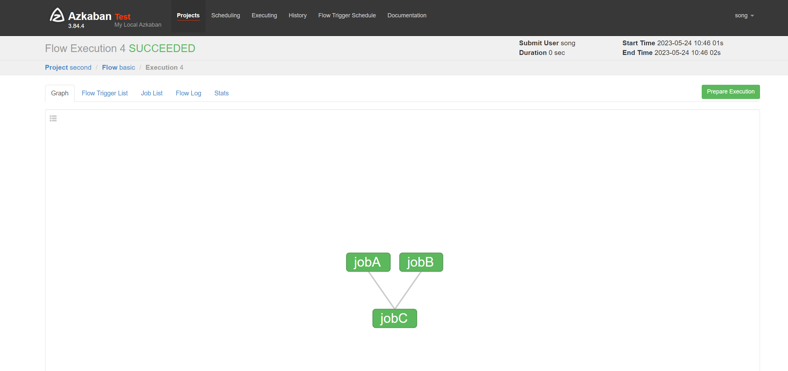Switch to the Flow Trigger List tab

click(x=104, y=93)
